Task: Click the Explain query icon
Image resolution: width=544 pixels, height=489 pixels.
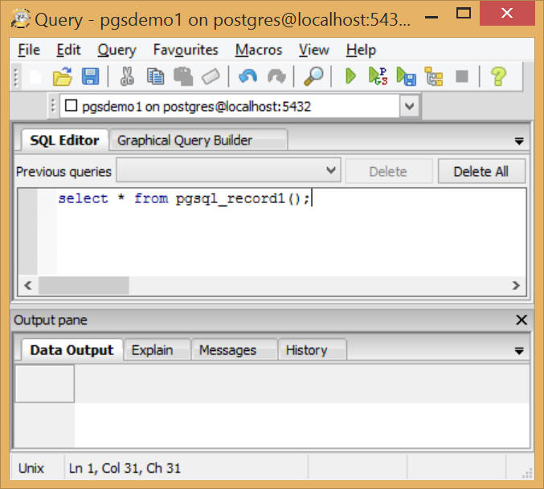Action: pyautogui.click(x=434, y=77)
